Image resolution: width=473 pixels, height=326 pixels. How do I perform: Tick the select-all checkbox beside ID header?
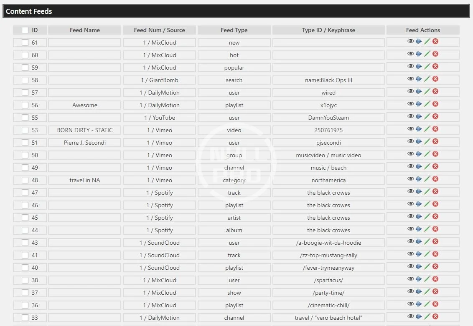pos(25,30)
